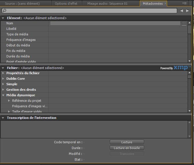Click the Nom row label
Image resolution: width=194 pixels, height=165 pixels.
10,23
